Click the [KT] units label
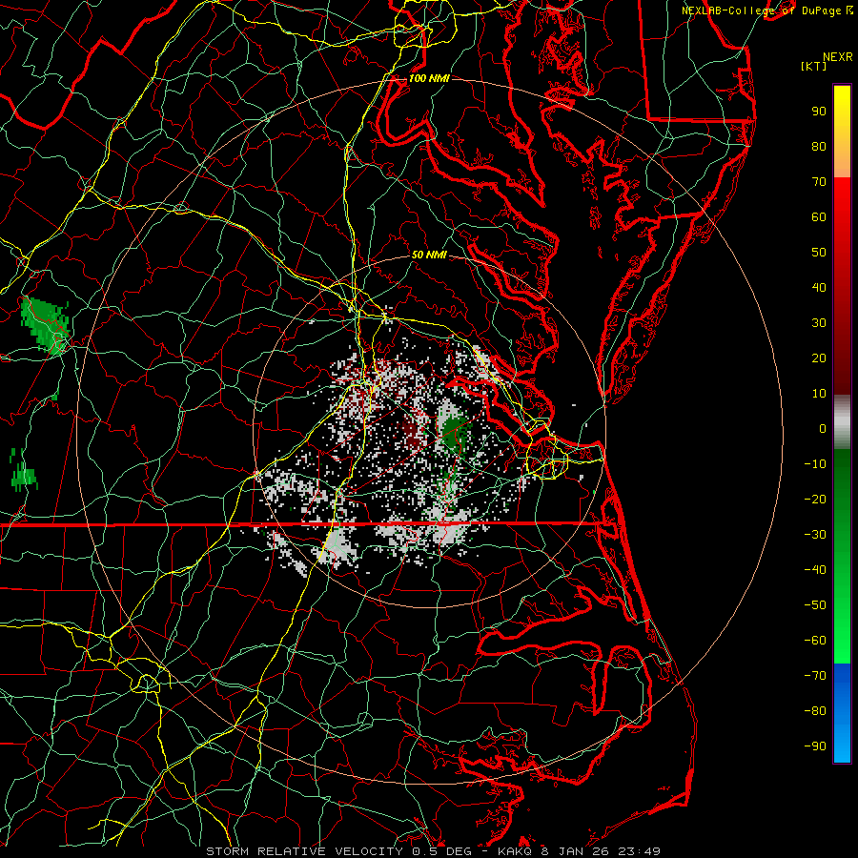This screenshot has width=858, height=858. [x=814, y=66]
